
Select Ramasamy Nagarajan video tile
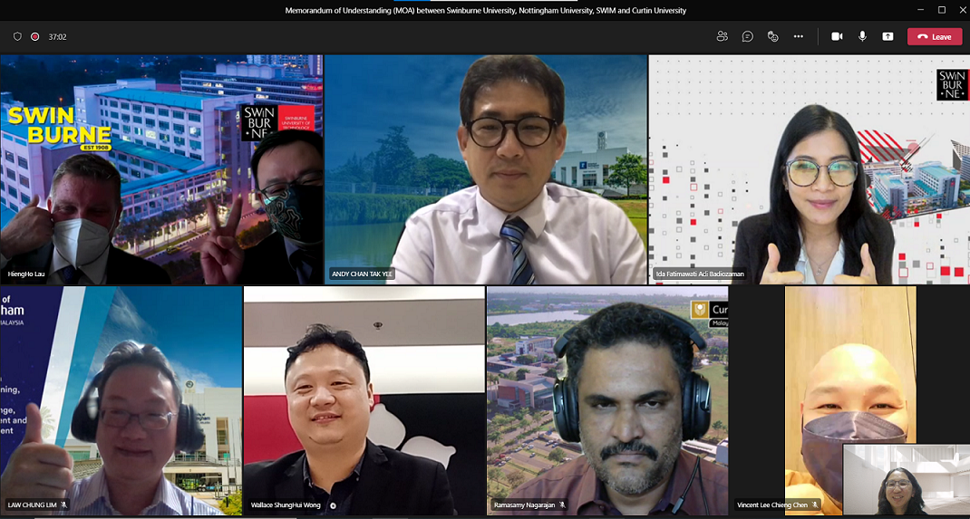click(x=607, y=400)
